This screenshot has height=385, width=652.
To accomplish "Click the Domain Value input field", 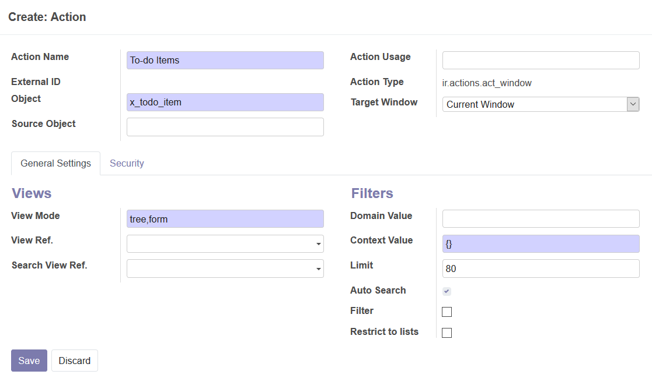I will click(x=541, y=218).
